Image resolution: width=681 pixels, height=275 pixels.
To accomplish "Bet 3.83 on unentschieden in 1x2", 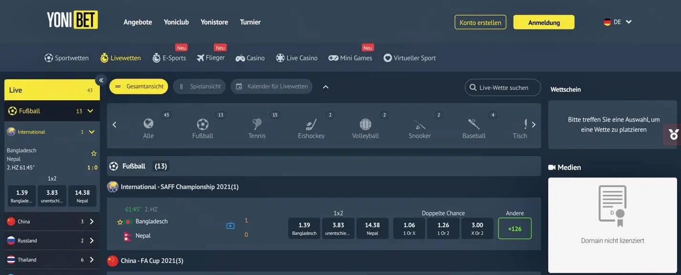I will 338,228.
